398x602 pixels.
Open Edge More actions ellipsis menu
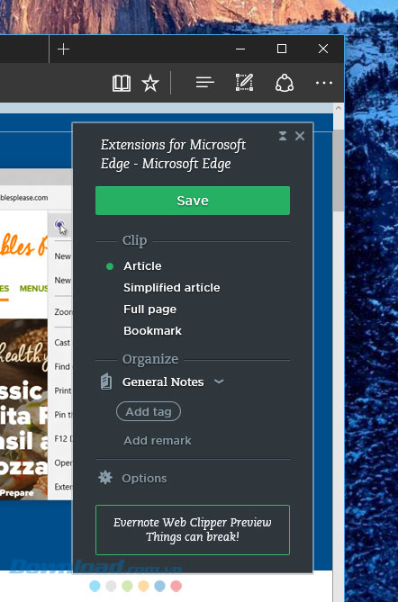click(324, 83)
